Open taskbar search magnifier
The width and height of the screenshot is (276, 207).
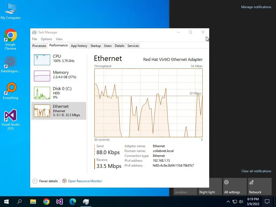coord(19,202)
